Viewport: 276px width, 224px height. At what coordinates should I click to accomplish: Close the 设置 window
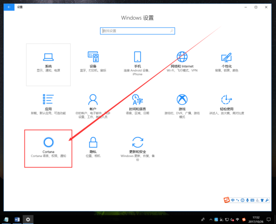tap(266, 7)
